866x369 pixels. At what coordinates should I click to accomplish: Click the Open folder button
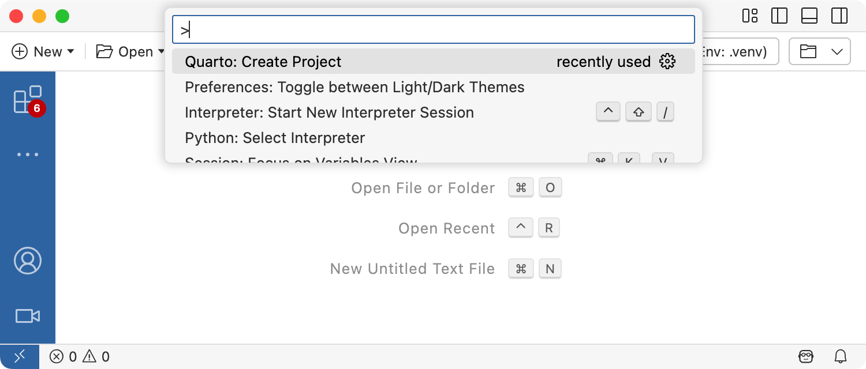126,52
